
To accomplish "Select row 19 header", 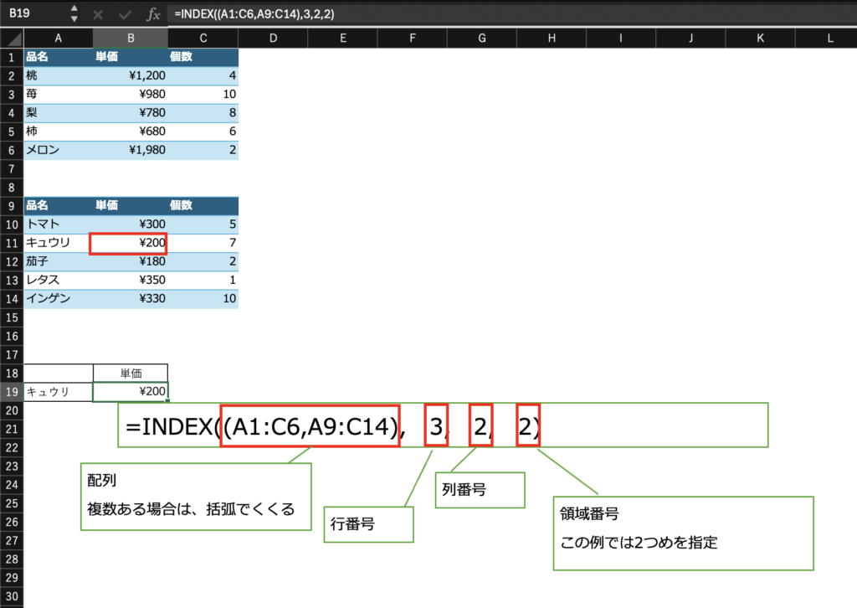I will (x=12, y=391).
